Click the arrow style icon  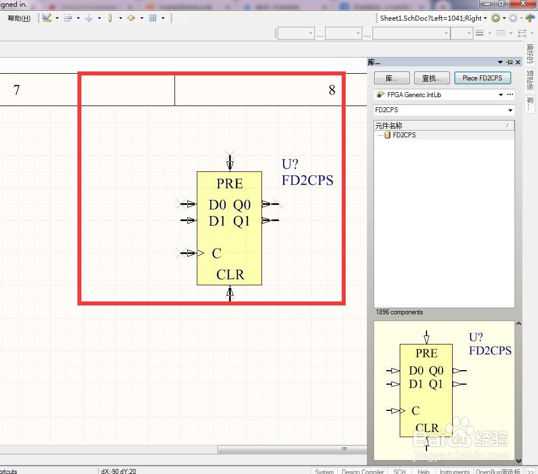522,33
